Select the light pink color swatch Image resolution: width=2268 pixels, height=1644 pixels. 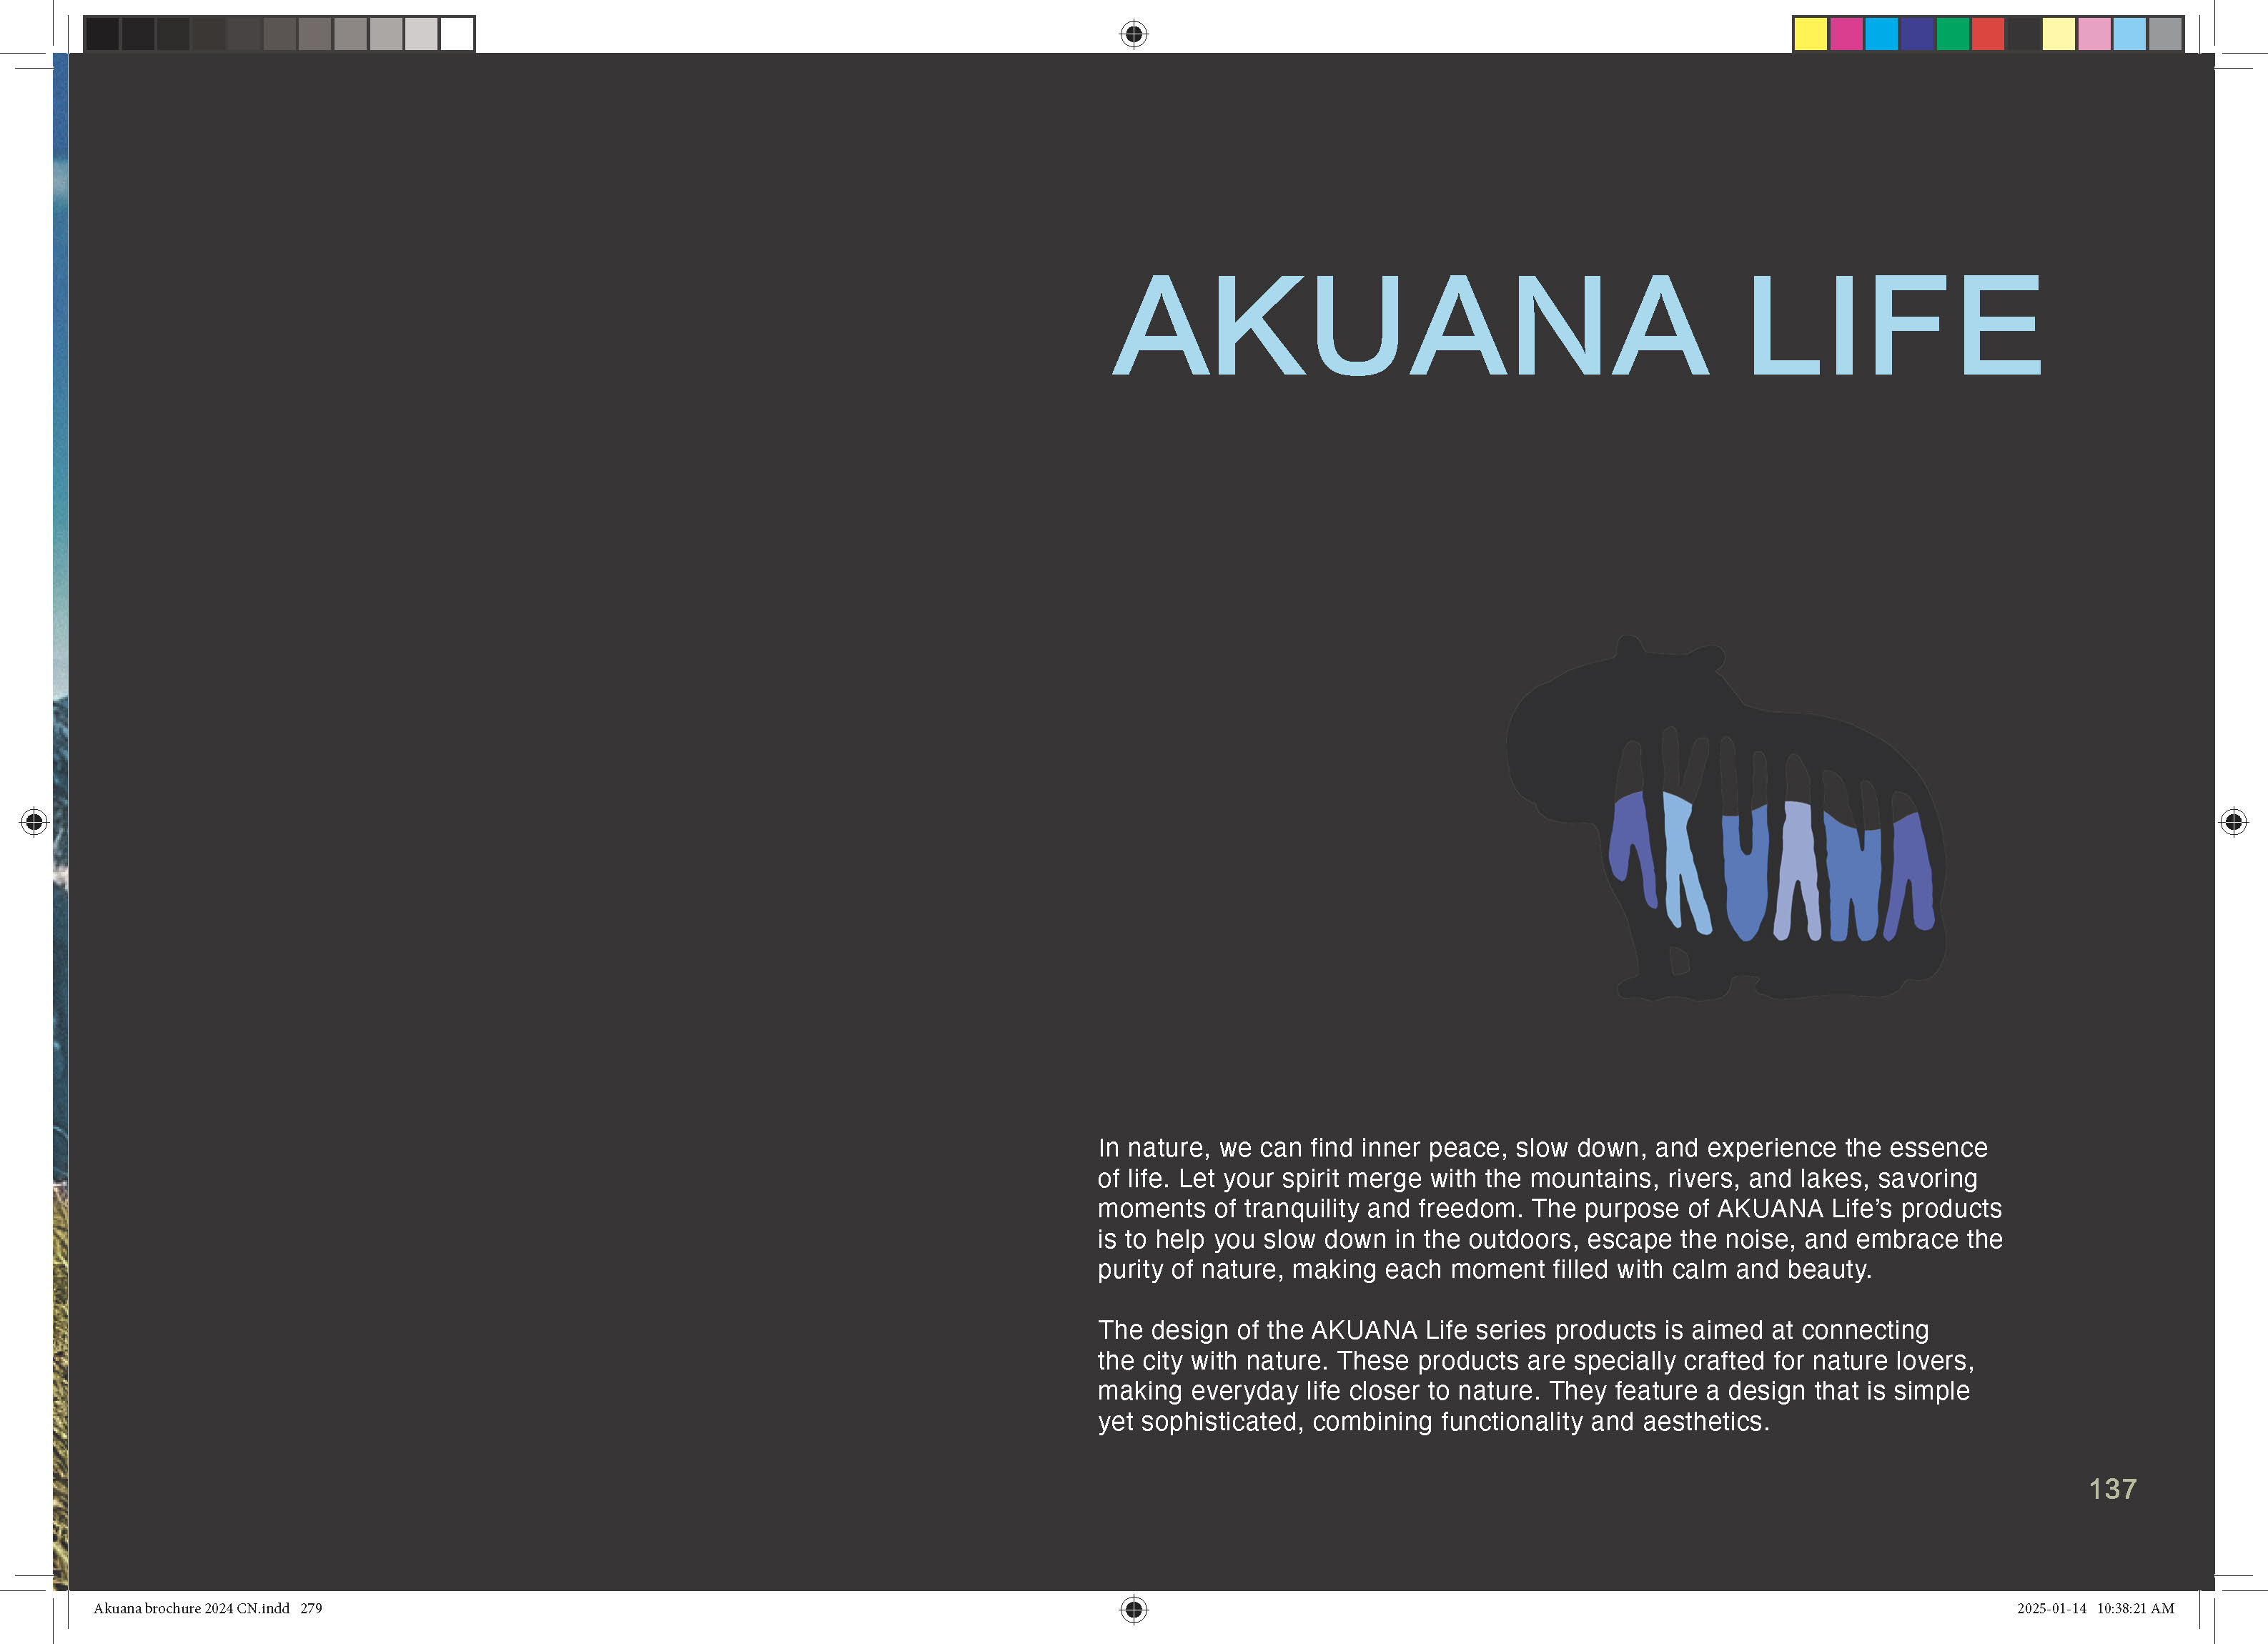click(x=2094, y=34)
